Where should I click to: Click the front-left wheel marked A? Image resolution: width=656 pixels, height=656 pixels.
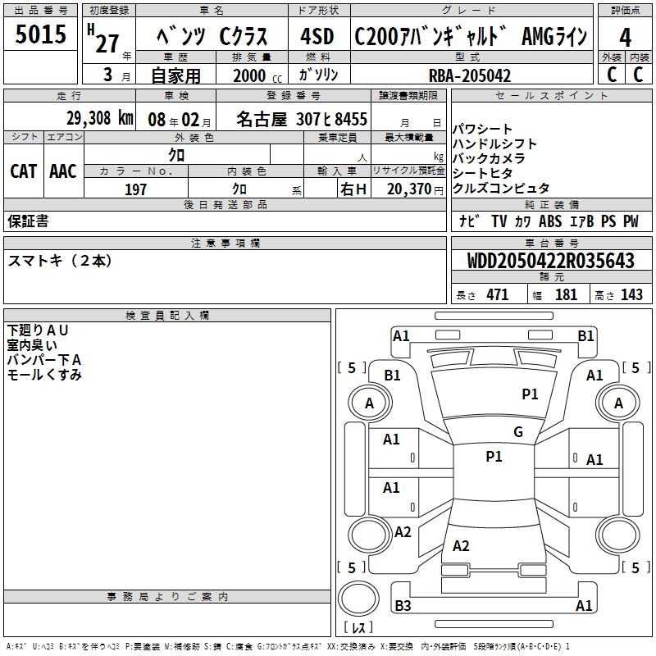pyautogui.click(x=370, y=403)
